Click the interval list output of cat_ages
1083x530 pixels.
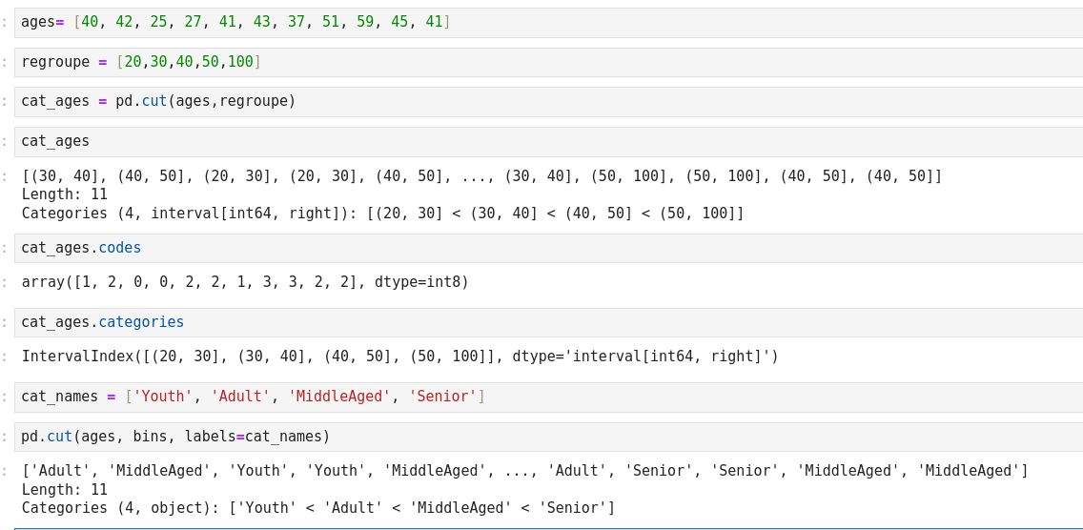click(x=481, y=176)
